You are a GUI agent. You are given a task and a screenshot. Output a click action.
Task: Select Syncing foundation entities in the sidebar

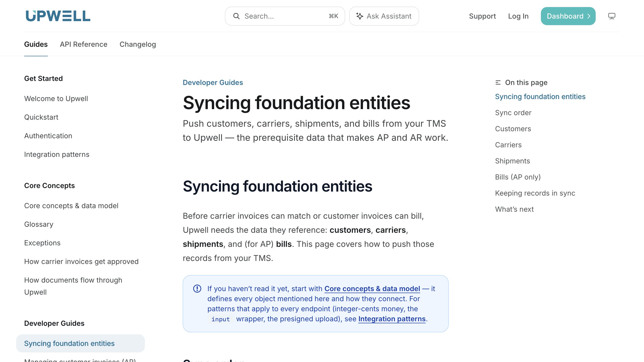[80, 343]
